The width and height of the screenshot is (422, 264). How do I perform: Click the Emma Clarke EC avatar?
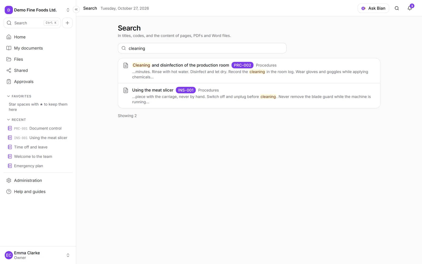(9, 255)
